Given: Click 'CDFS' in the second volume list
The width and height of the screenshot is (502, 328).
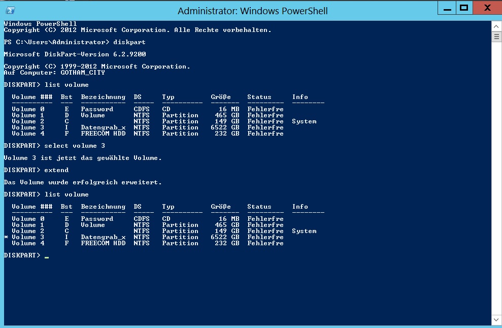Looking at the screenshot, I should pos(142,219).
